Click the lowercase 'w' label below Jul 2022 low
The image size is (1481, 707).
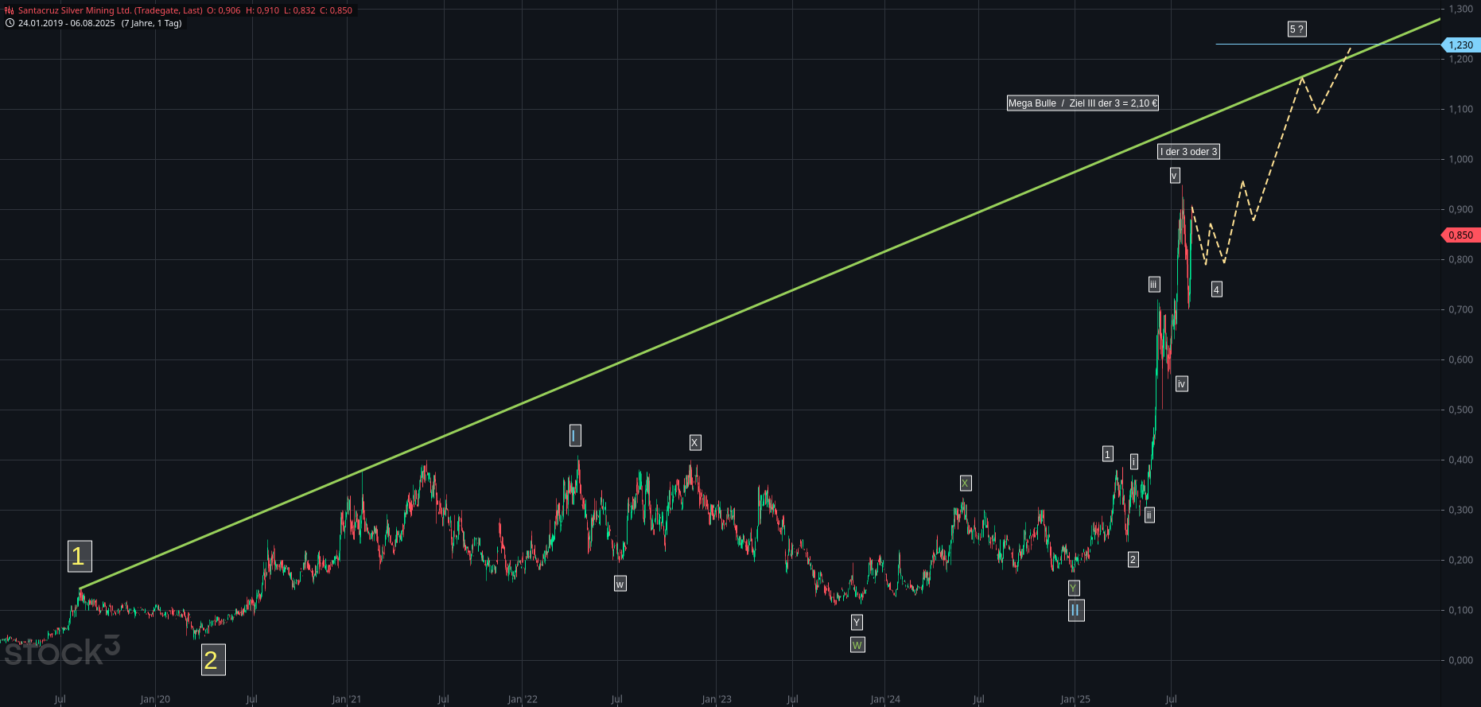620,584
